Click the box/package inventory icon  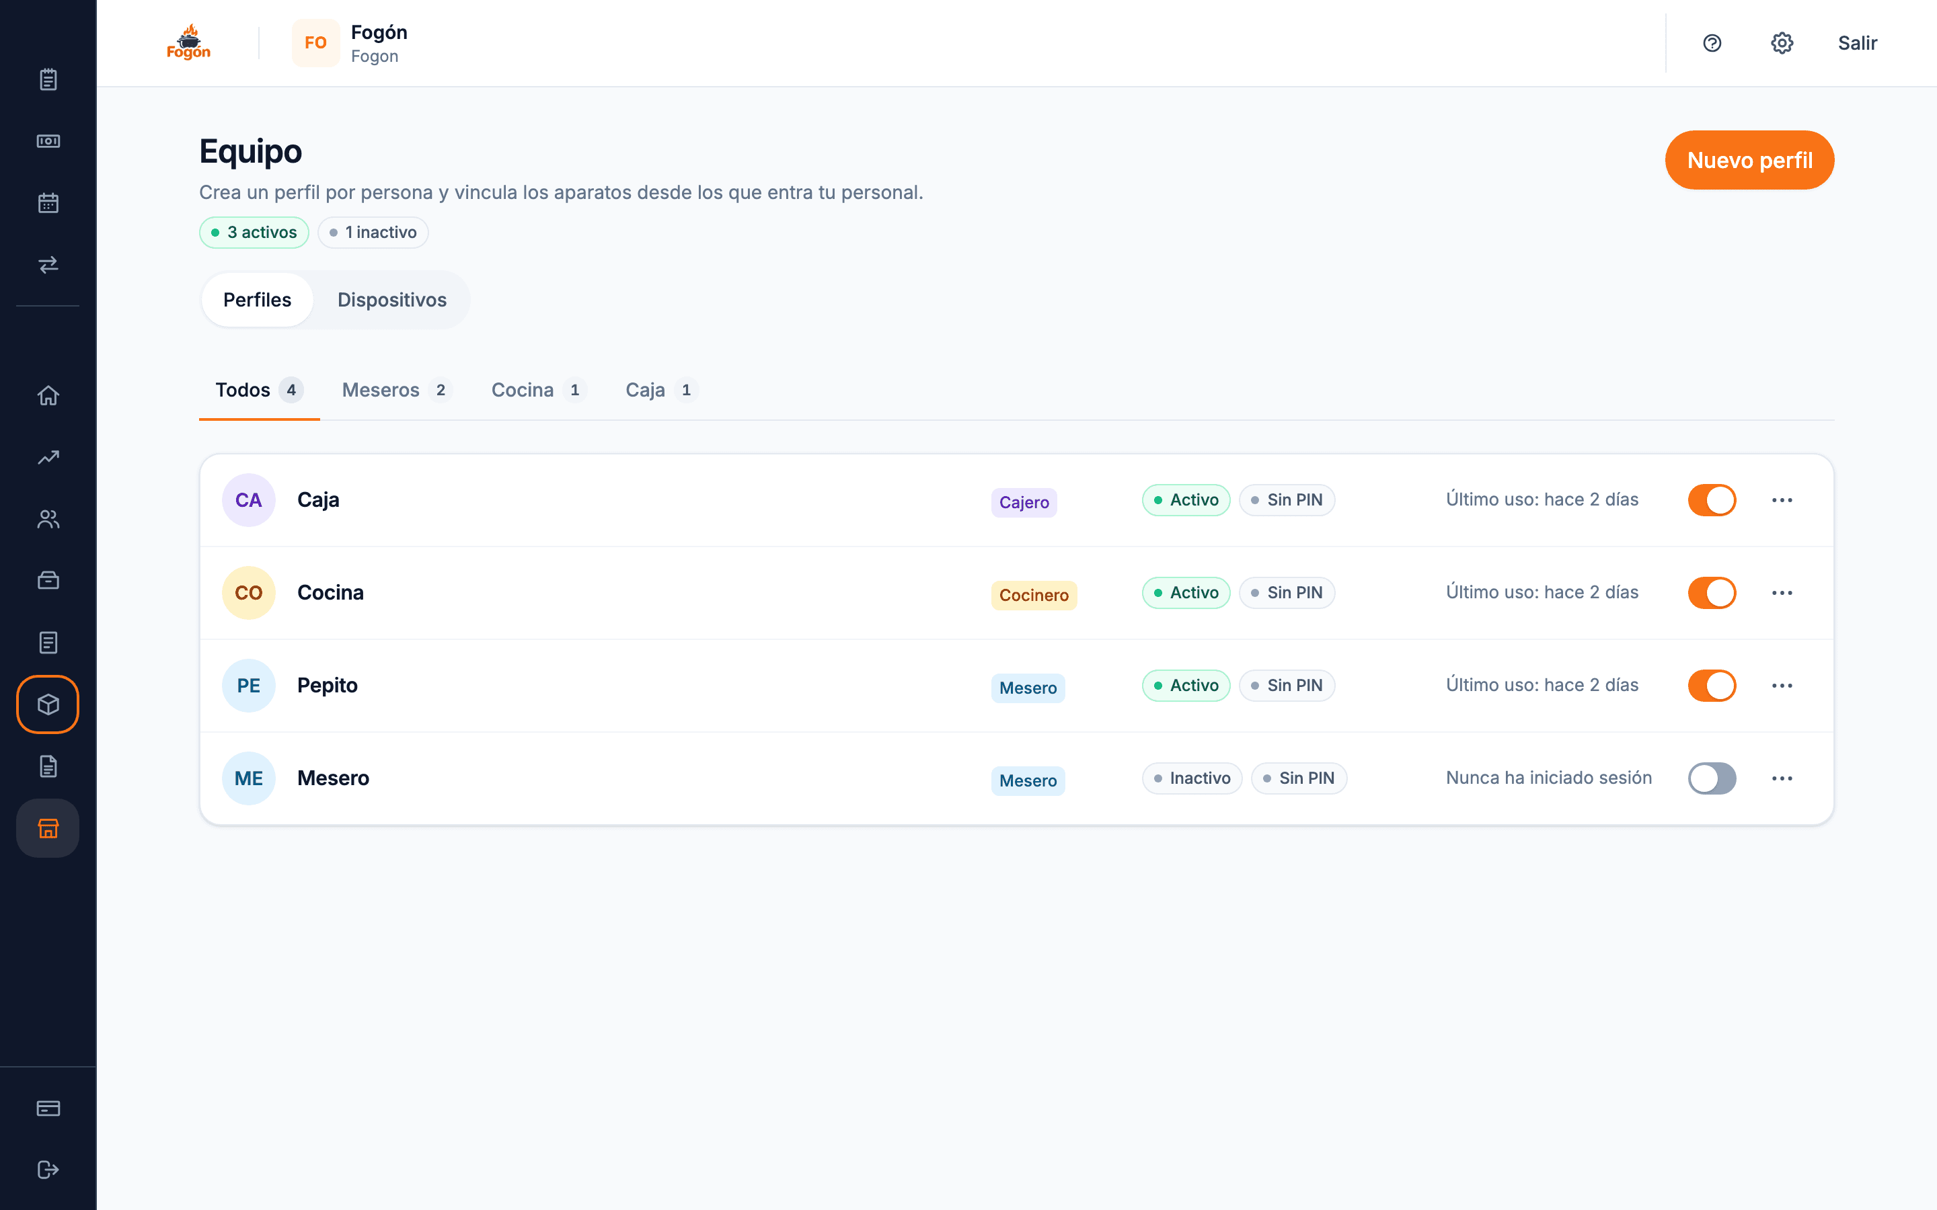[48, 704]
